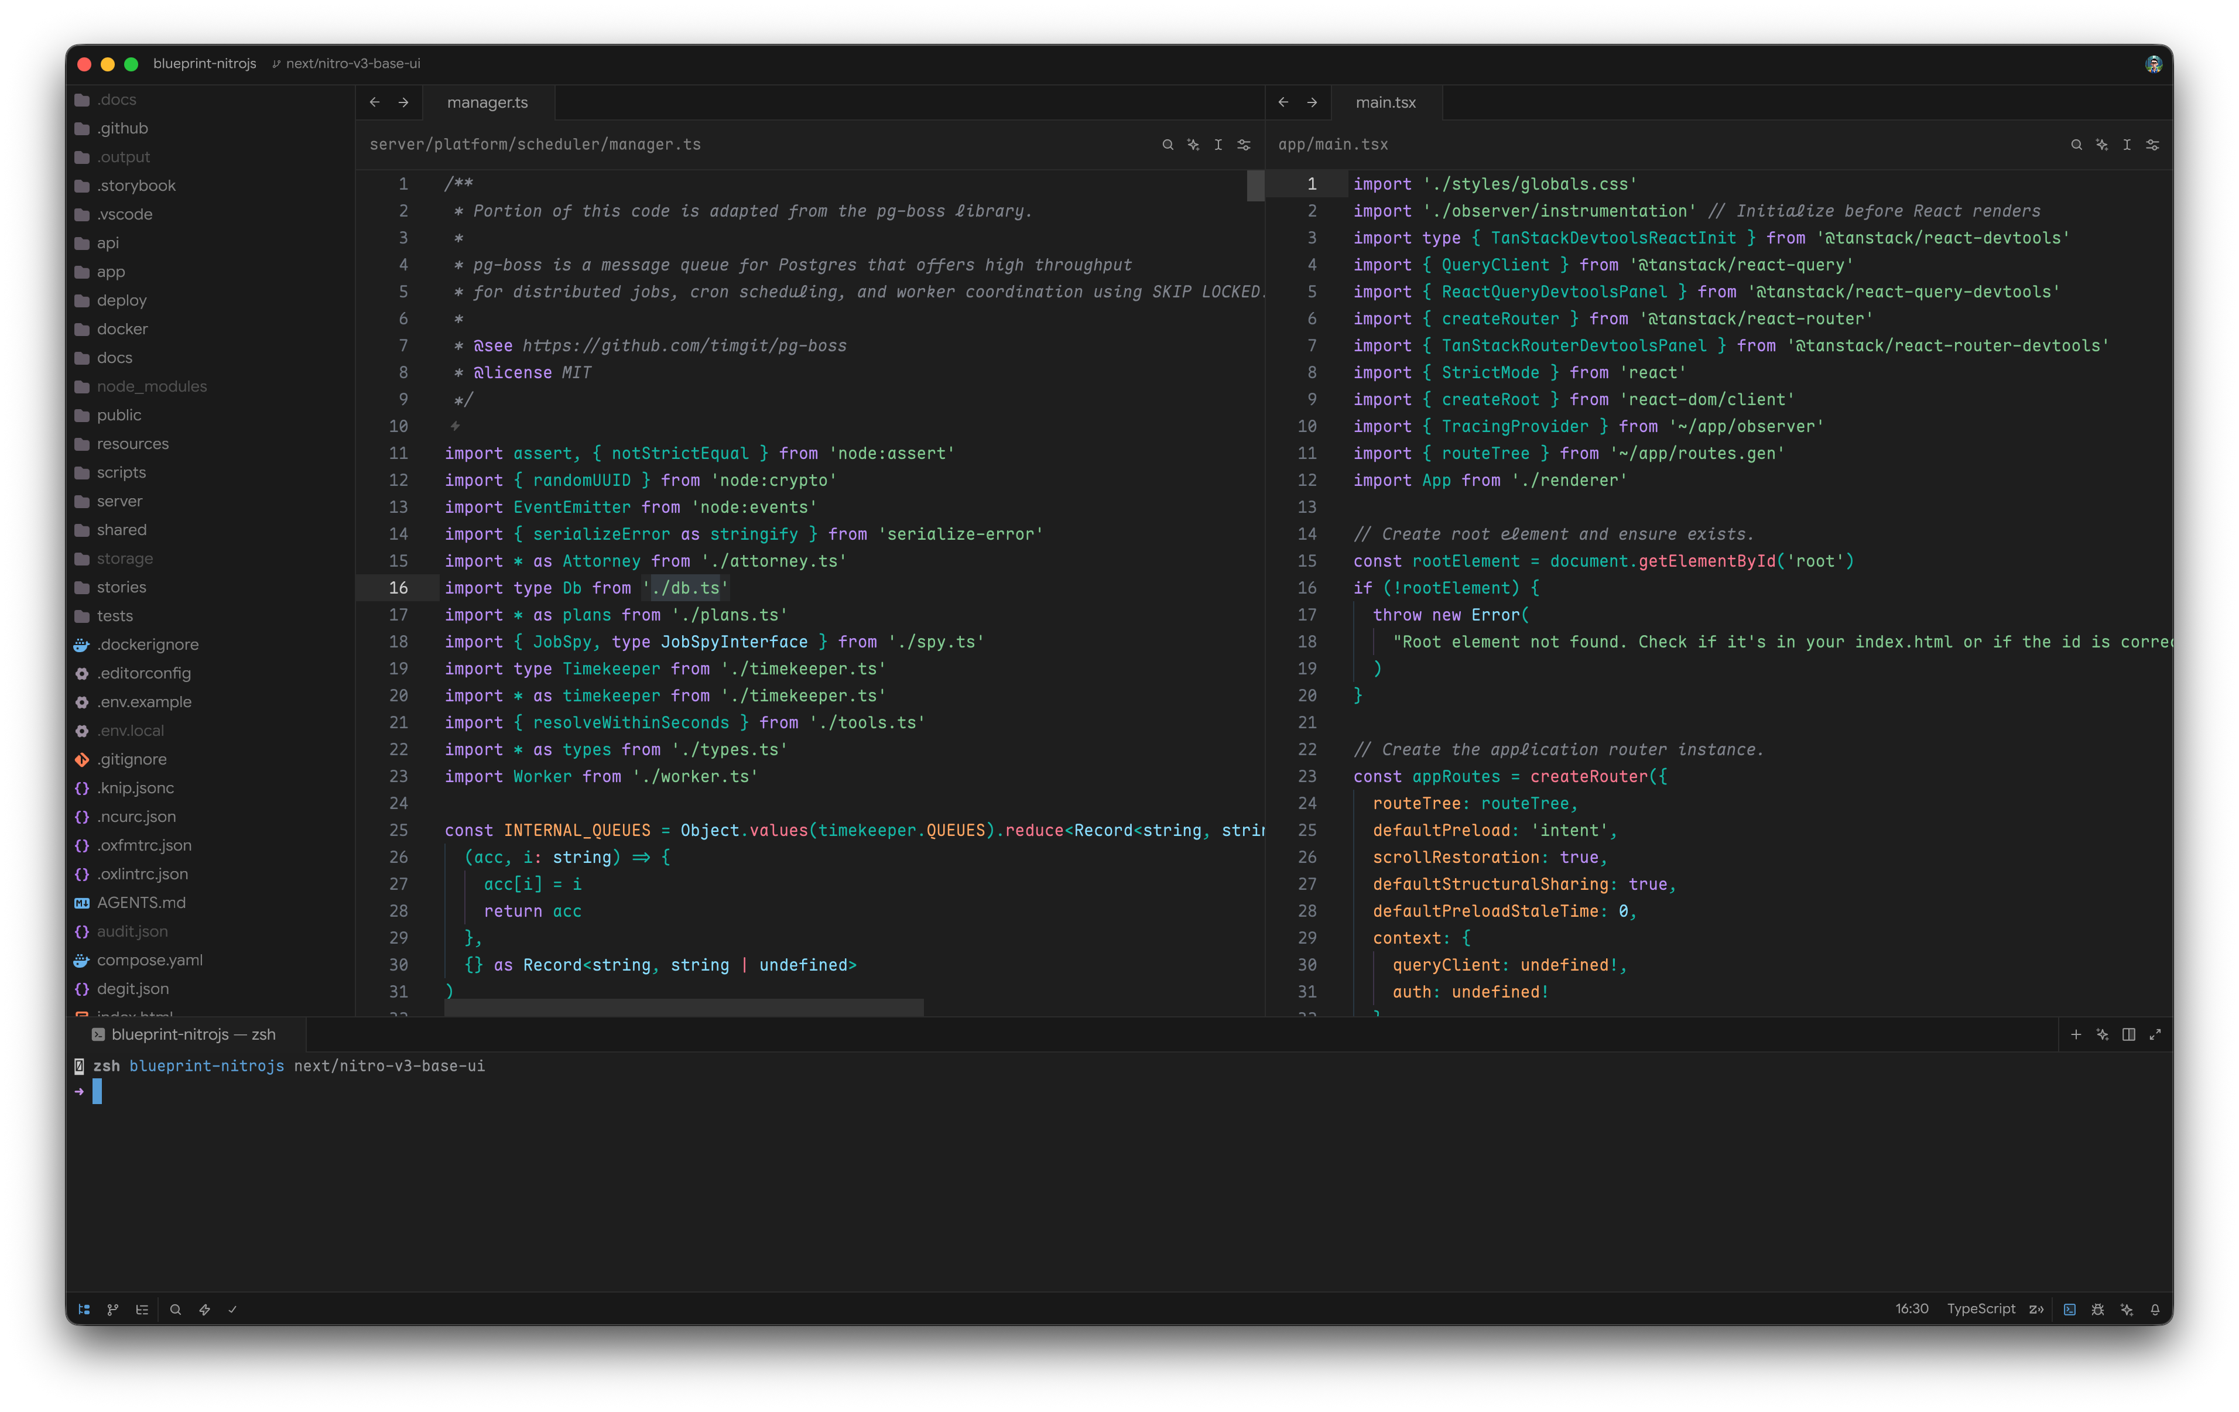Click the terminal prompt input area
This screenshot has height=1412, width=2239.
click(x=97, y=1091)
